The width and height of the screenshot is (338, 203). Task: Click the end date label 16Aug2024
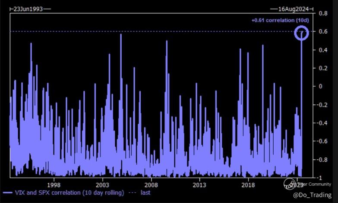pyautogui.click(x=294, y=9)
